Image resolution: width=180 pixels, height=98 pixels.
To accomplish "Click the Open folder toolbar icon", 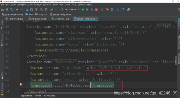I will 3,10.
